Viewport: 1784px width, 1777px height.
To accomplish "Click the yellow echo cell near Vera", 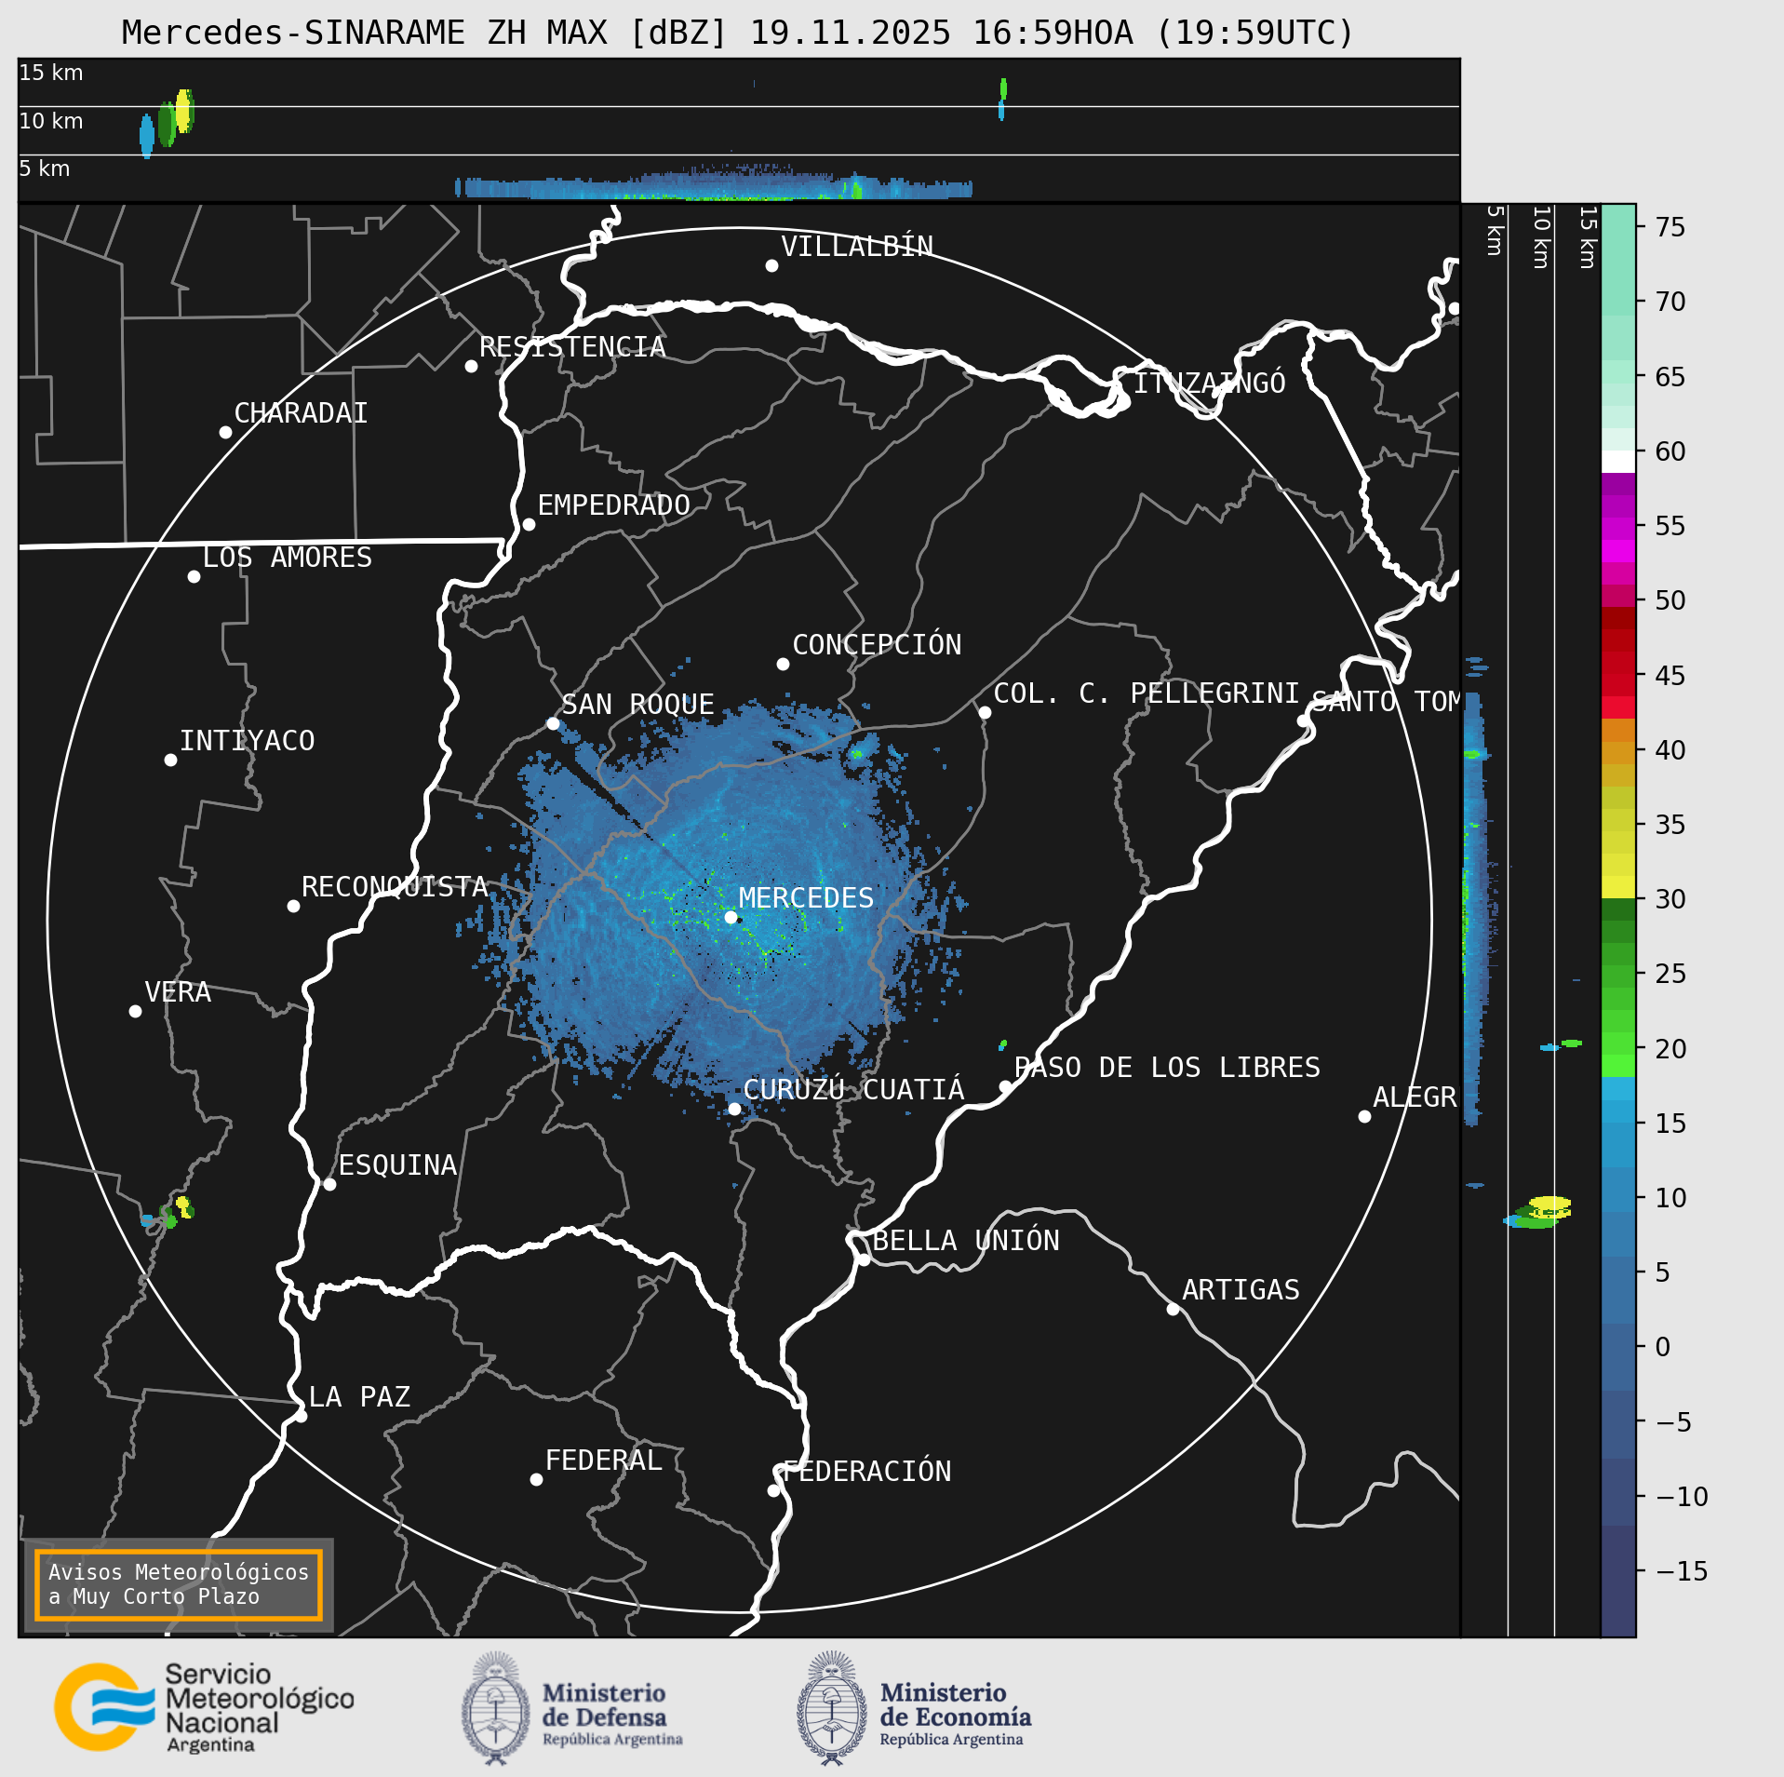I will pyautogui.click(x=184, y=1207).
